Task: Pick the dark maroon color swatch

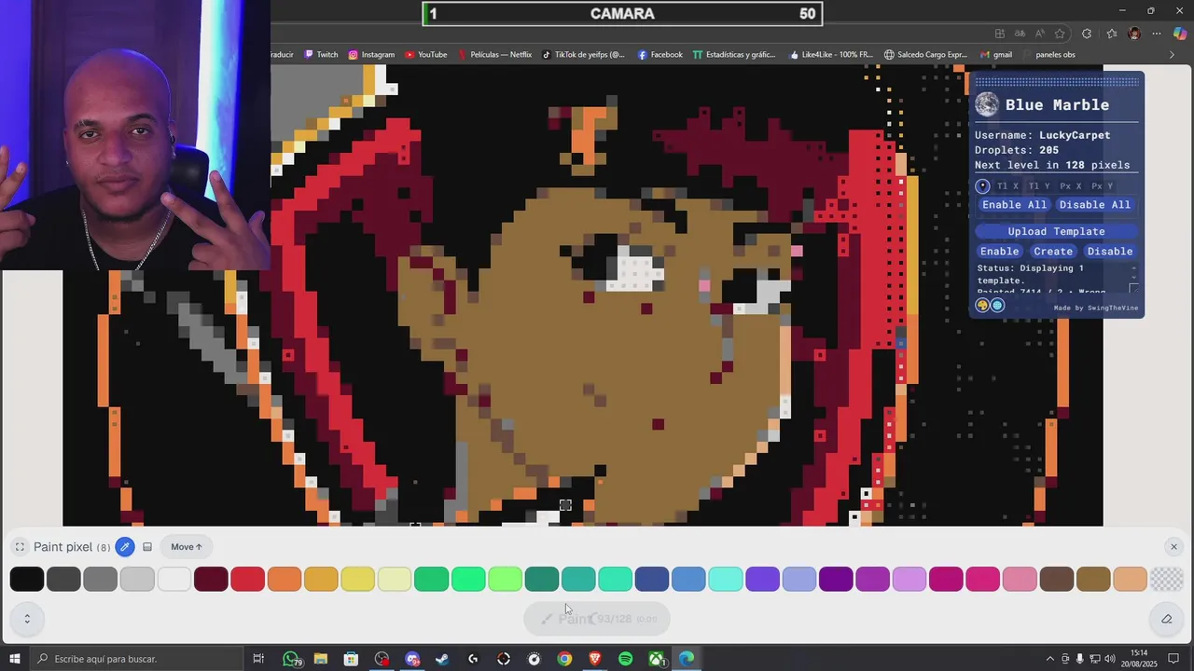Action: coord(211,579)
